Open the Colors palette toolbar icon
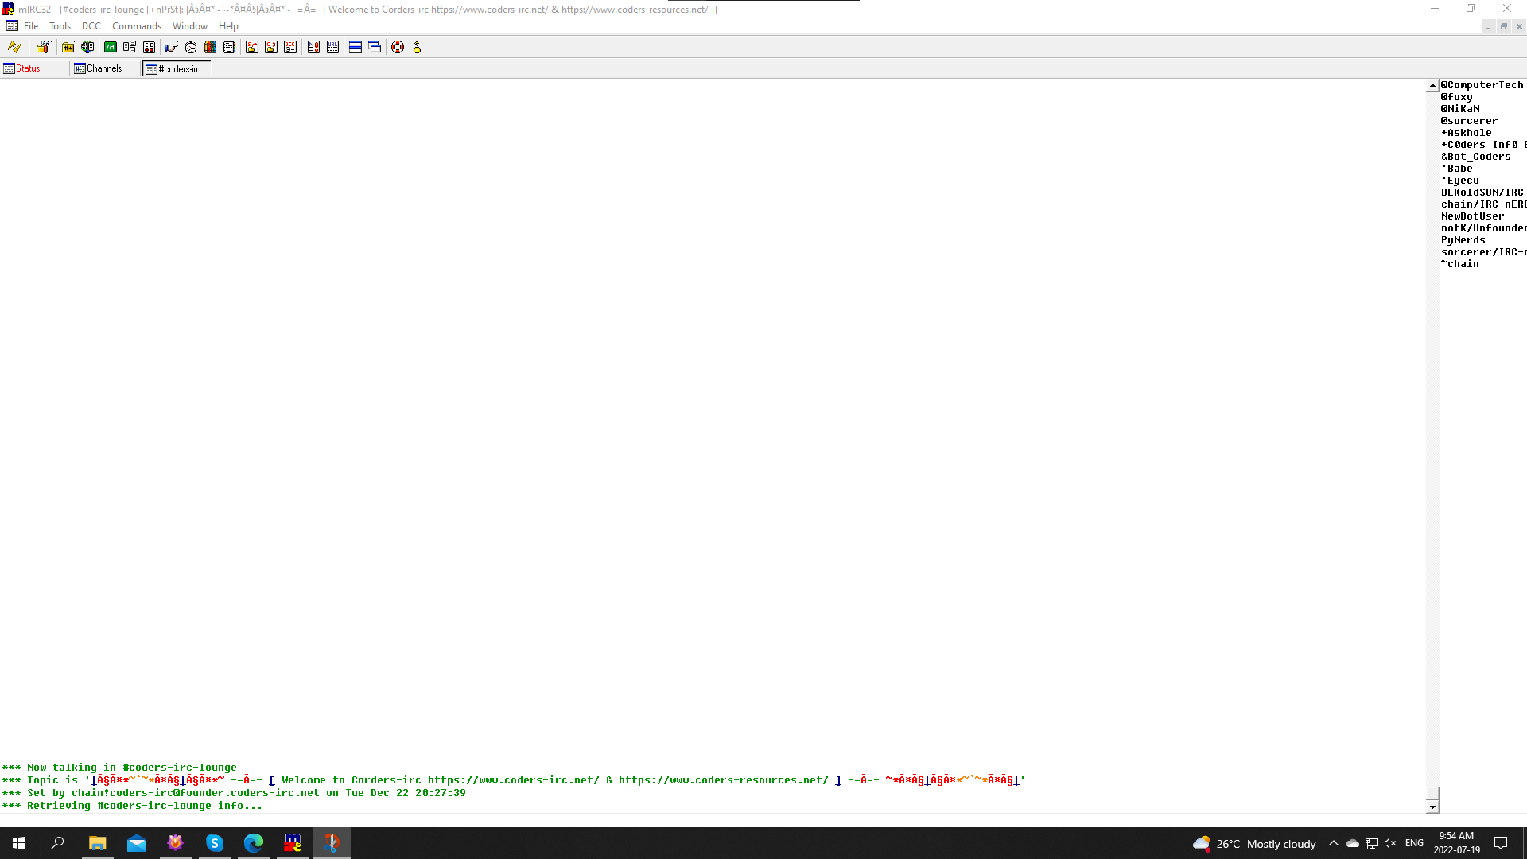The image size is (1527, 859). pos(210,47)
